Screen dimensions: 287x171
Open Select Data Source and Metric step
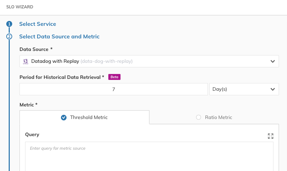(x=59, y=36)
